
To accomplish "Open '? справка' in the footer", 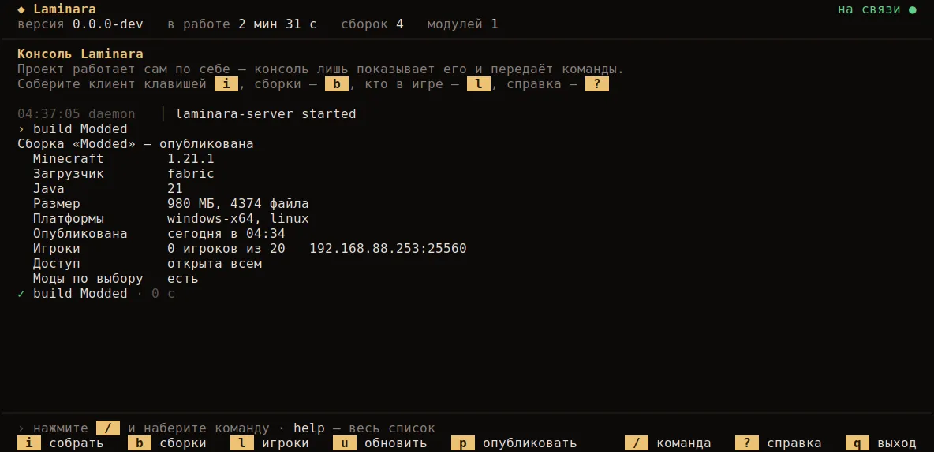I will click(x=778, y=443).
